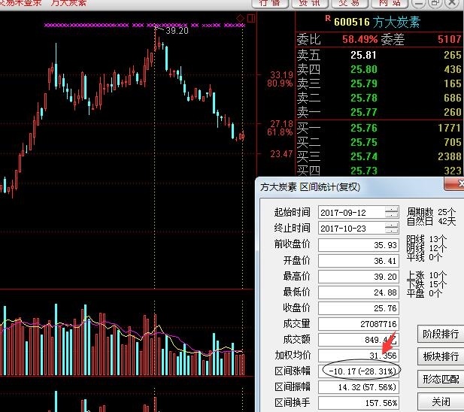Click the 阳线 13个 statistic
This screenshot has width=464, height=412.
pyautogui.click(x=426, y=239)
